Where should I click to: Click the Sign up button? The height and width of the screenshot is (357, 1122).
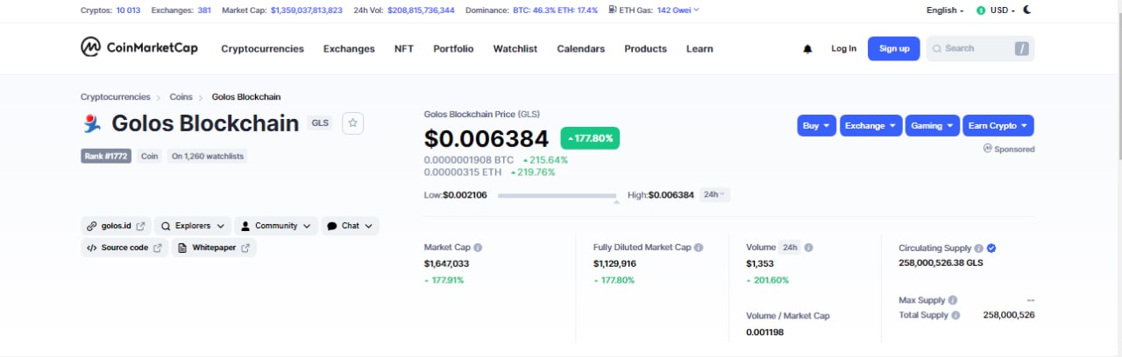point(893,48)
